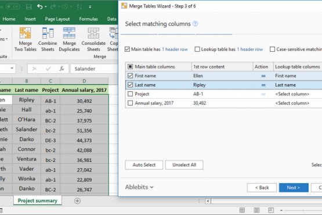Toggle the AutoSave switch

[12, 7]
